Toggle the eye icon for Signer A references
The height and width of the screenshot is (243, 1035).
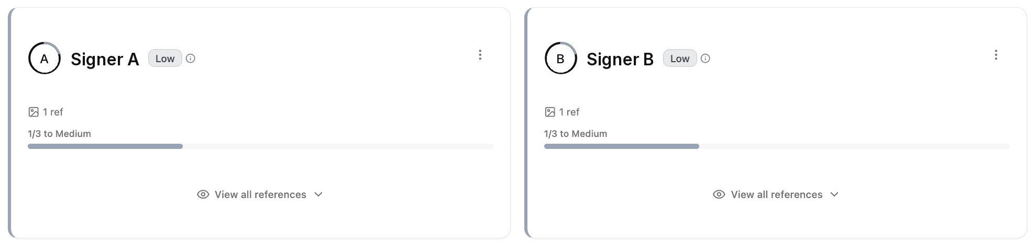[203, 194]
